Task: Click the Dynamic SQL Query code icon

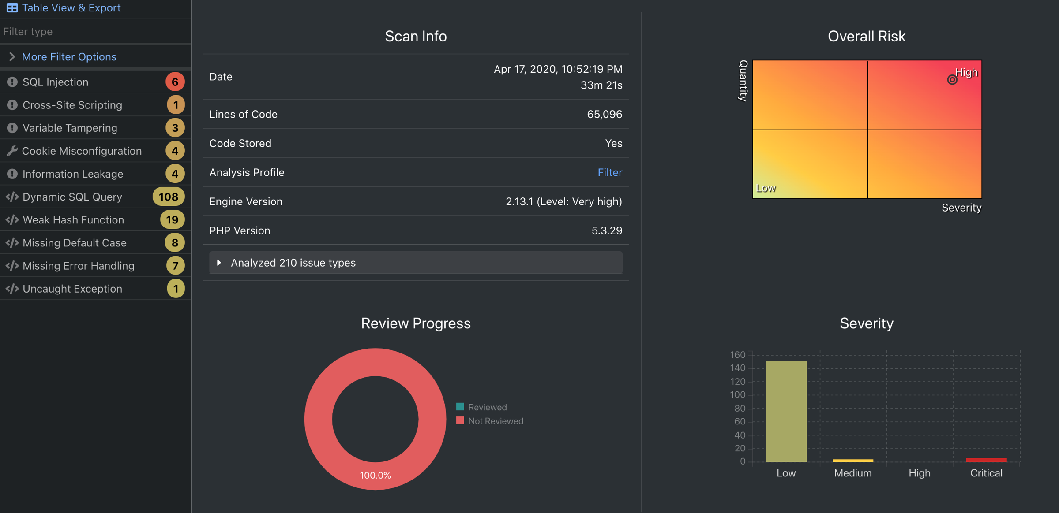Action: 12,197
